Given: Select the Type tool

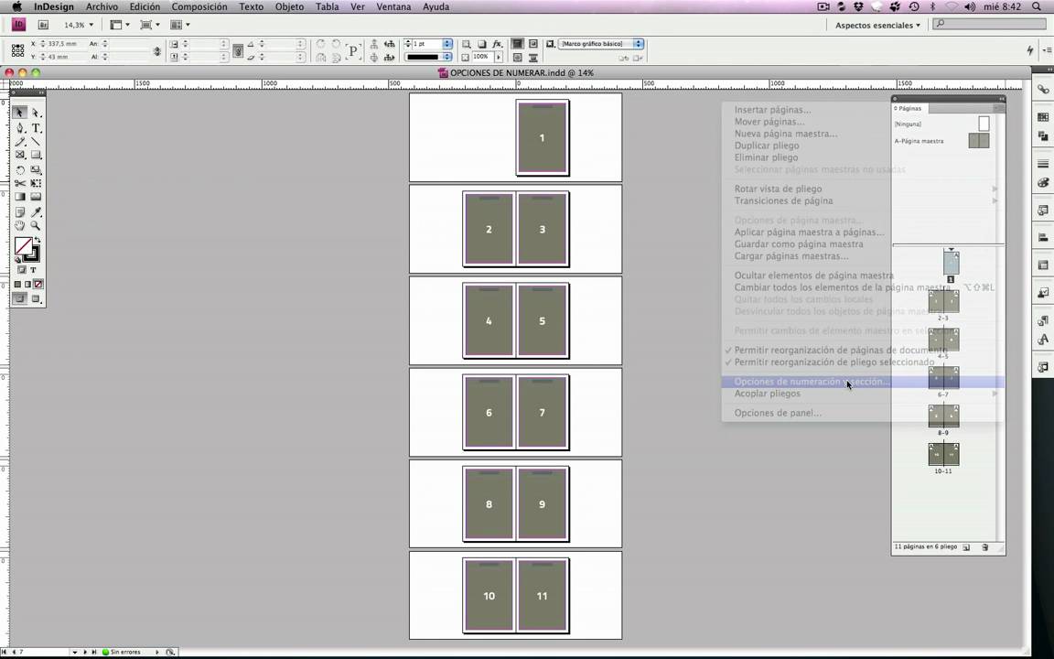Looking at the screenshot, I should [36, 128].
